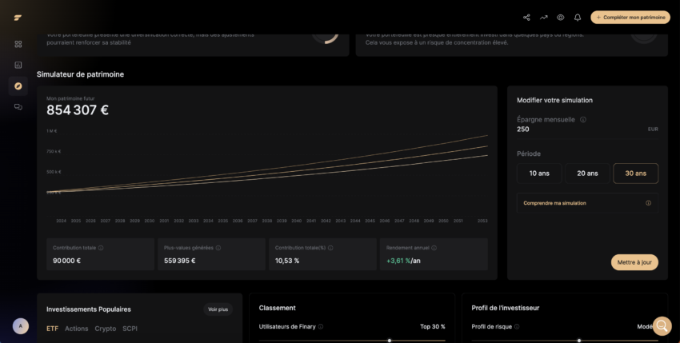Click the 'Période' label
The width and height of the screenshot is (680, 343).
click(529, 154)
